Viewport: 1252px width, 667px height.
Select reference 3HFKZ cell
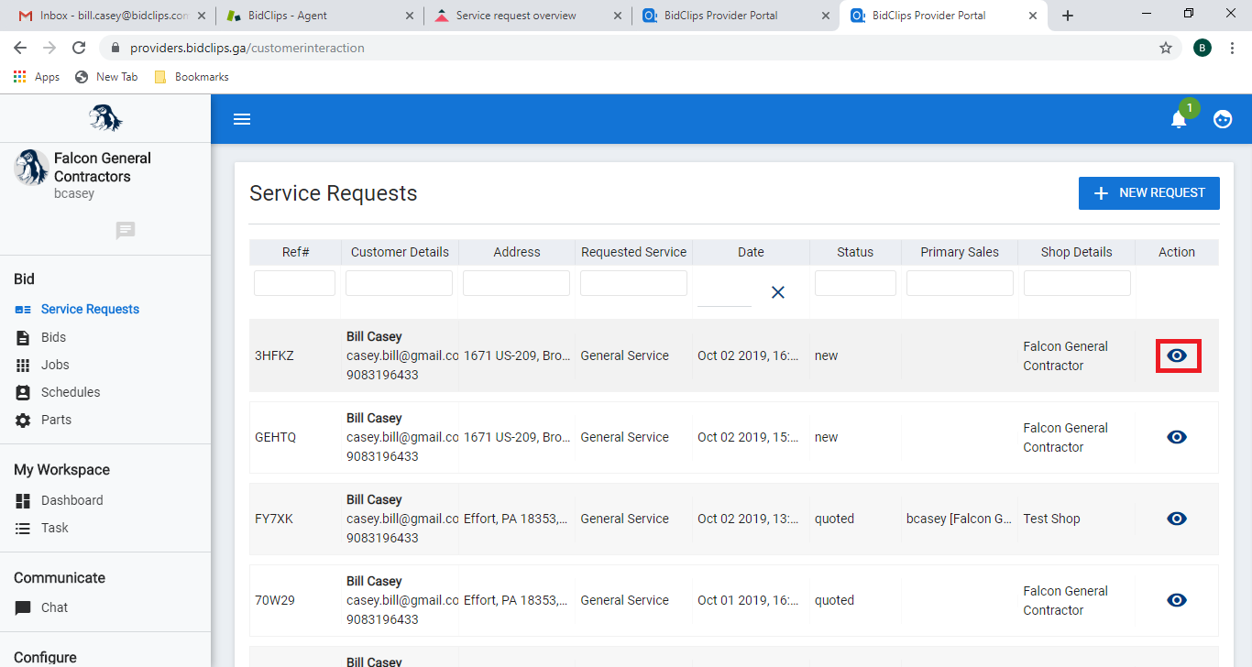point(274,355)
